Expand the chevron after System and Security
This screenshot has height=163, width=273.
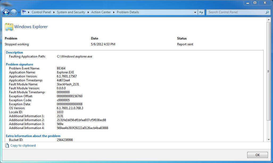coord(88,12)
